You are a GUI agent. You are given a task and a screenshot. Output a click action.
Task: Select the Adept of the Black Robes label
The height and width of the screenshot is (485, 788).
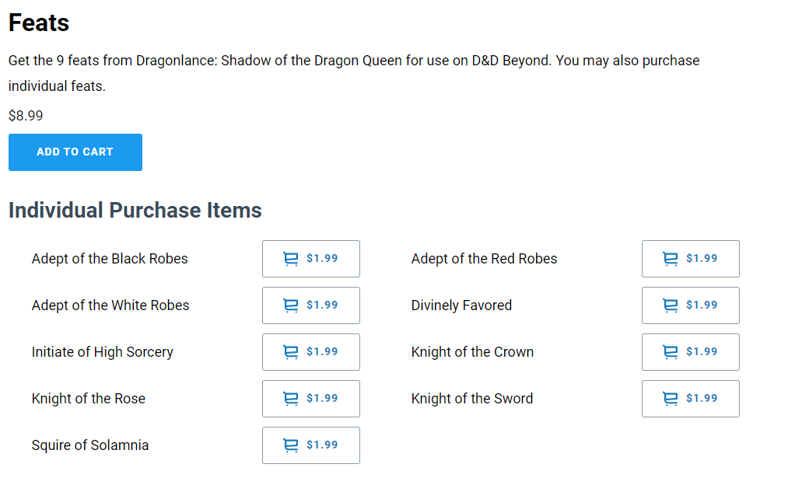[110, 259]
